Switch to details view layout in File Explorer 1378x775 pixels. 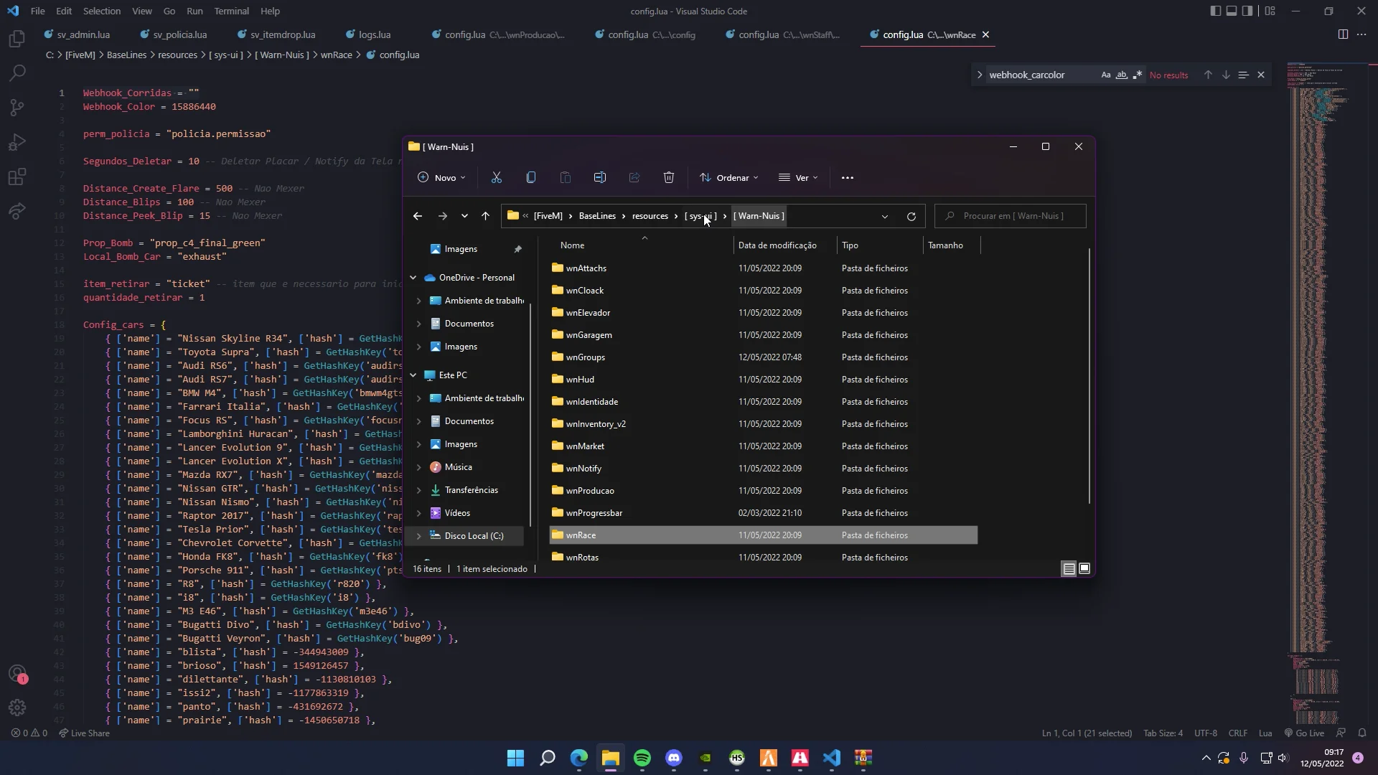coord(1069,568)
